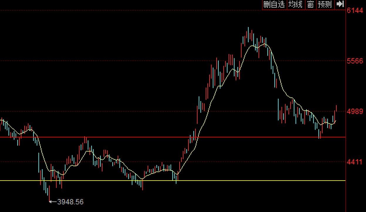
Task: Click the jump-to-end arrow icon
Action: pos(340,4)
